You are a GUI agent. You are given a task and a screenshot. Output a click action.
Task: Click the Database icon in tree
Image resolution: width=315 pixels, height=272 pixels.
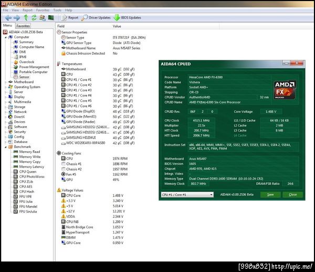coord(10,142)
